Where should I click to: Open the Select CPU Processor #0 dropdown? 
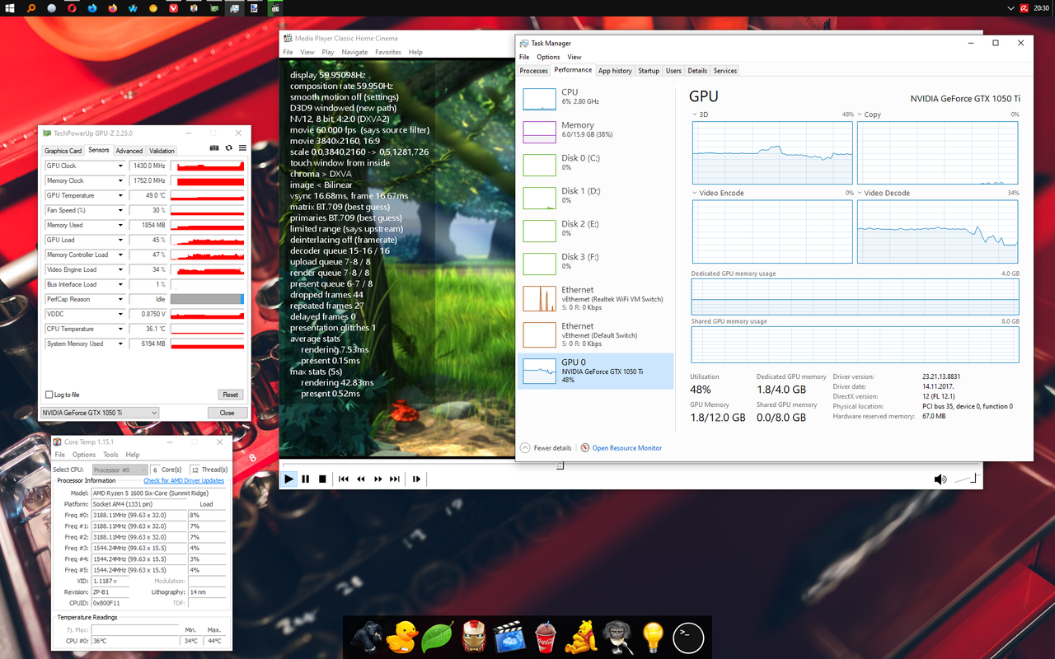coord(120,470)
